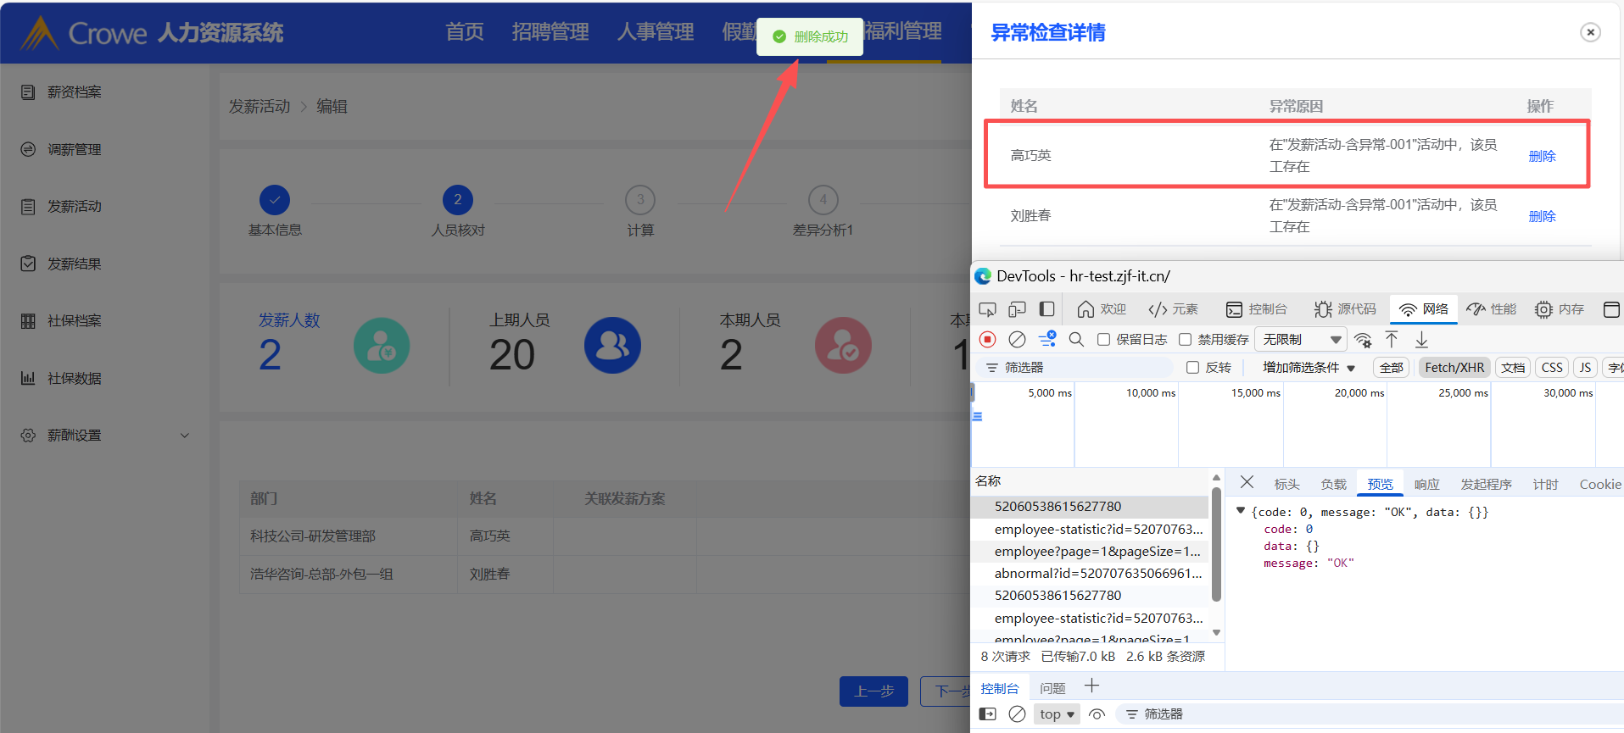Open the 响应 tab of the request
1624x733 pixels.
[1426, 484]
